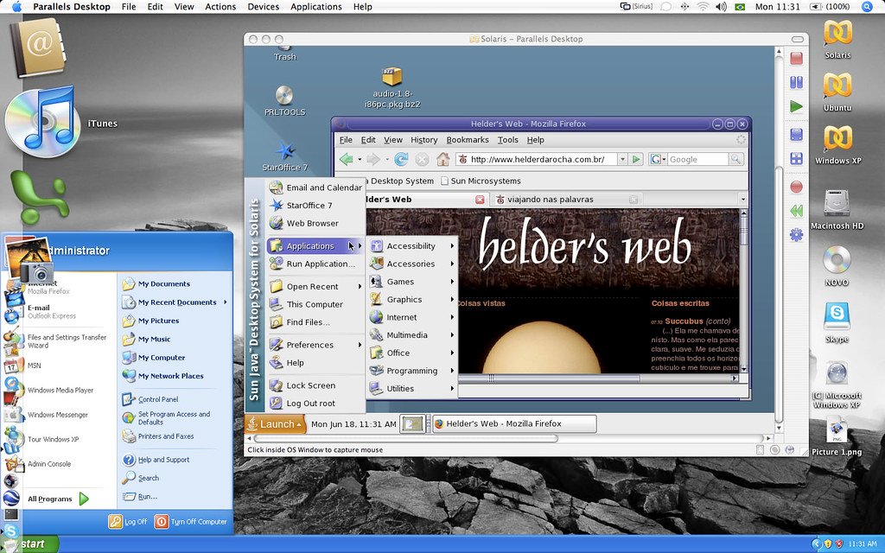
Task: Click the Firefox page horizontal scrollbar
Action: tap(549, 378)
